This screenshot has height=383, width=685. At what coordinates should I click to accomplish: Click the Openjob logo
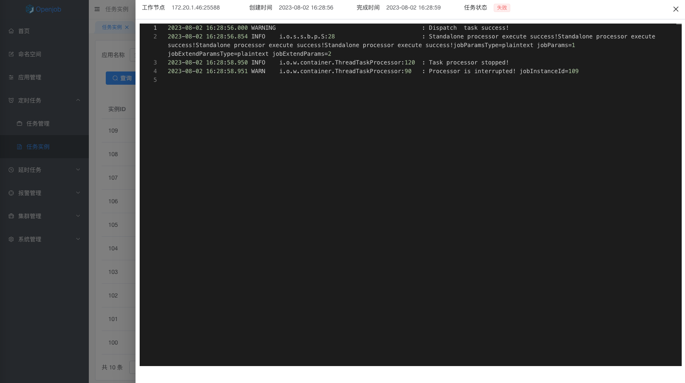click(43, 9)
